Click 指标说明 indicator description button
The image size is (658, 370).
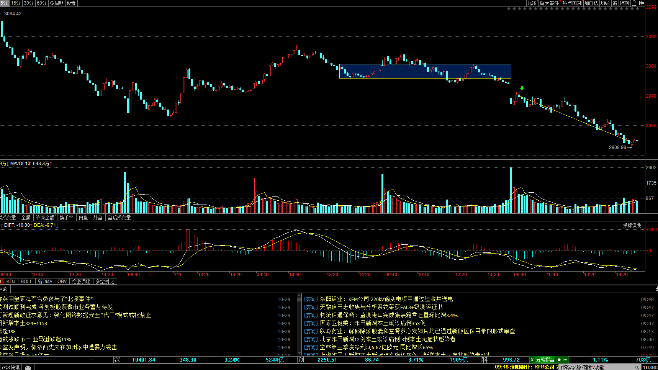point(632,225)
